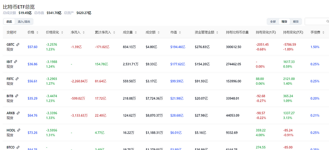Click BITB fee value 0.20%
The height and width of the screenshot is (150, 329).
pos(315,98)
